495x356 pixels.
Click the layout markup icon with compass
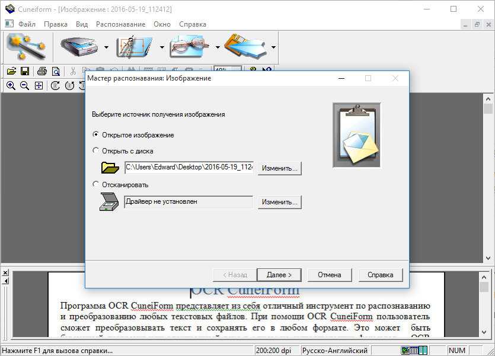pyautogui.click(x=135, y=47)
